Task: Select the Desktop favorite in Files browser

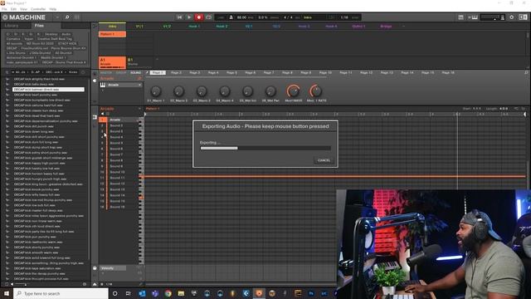Action: coord(51,34)
